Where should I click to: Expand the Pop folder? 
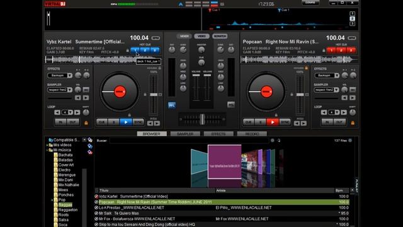[x=52, y=200]
